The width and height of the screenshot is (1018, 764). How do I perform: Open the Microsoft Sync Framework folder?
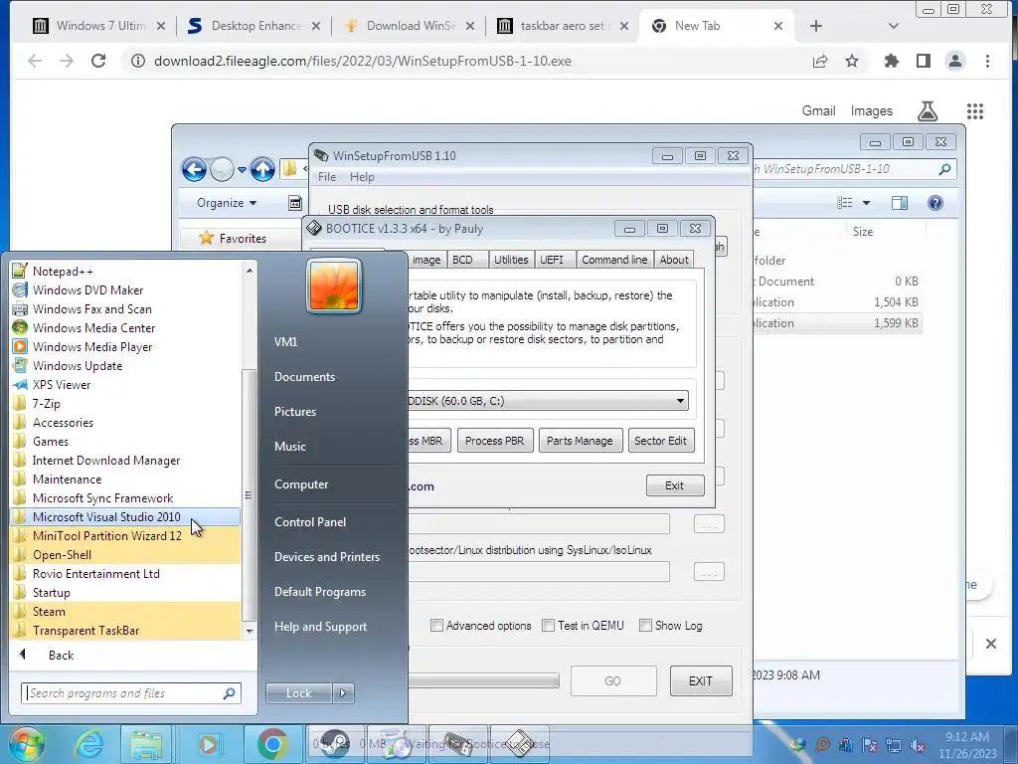[x=102, y=497]
